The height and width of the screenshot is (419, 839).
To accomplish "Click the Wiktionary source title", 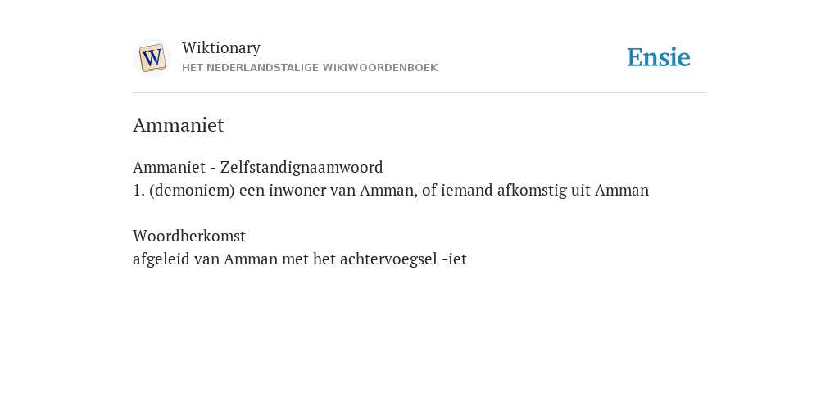I will pyautogui.click(x=221, y=47).
